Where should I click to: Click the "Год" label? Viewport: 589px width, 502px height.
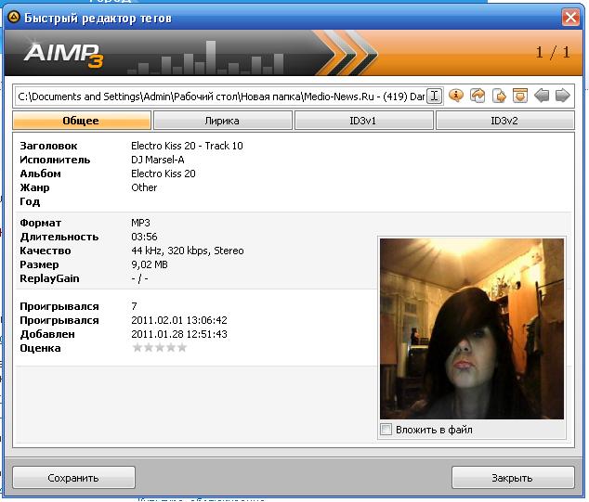click(x=30, y=201)
